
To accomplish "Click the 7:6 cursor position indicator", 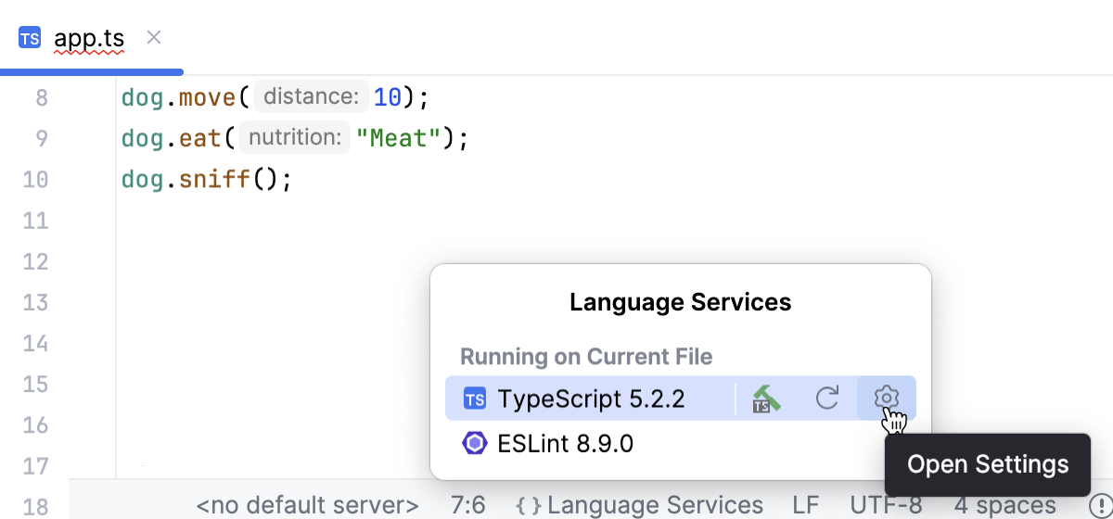I will (x=467, y=506).
